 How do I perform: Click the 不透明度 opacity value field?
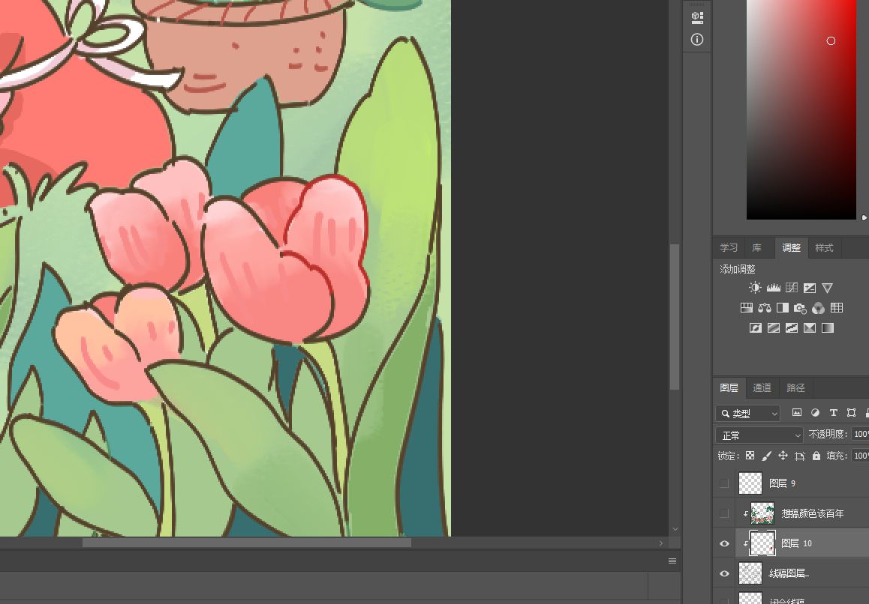(861, 435)
